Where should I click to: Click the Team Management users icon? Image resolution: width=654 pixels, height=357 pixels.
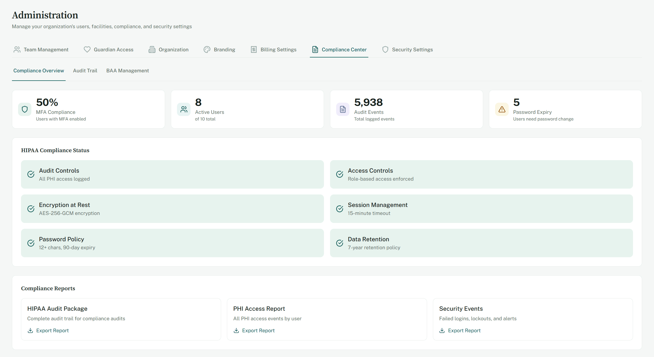17,49
